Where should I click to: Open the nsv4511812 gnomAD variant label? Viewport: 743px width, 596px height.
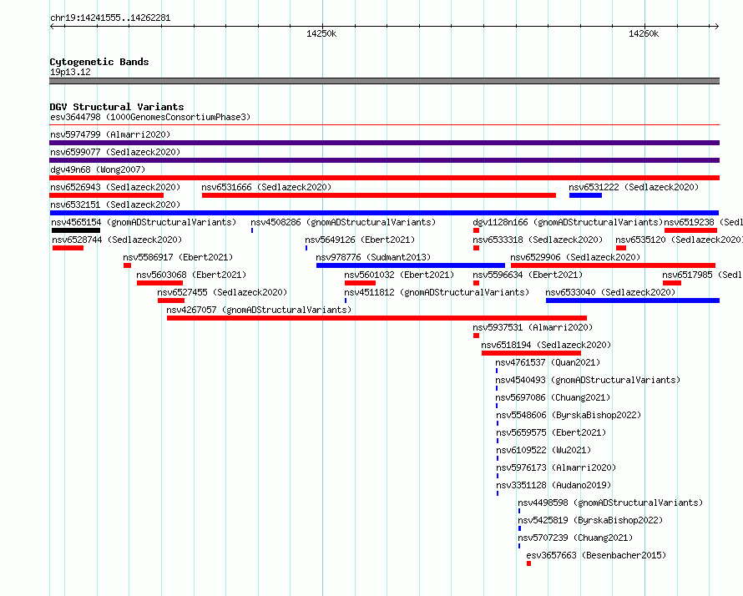(437, 292)
